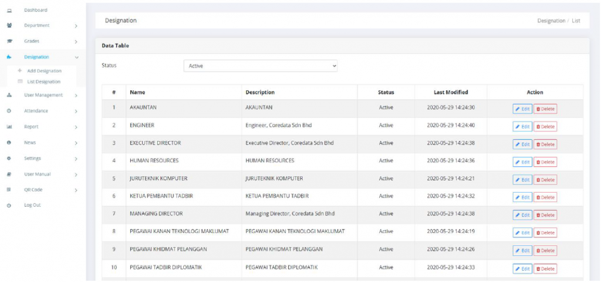
Task: Edit the AKAUNTAN designation row
Action: coord(522,109)
